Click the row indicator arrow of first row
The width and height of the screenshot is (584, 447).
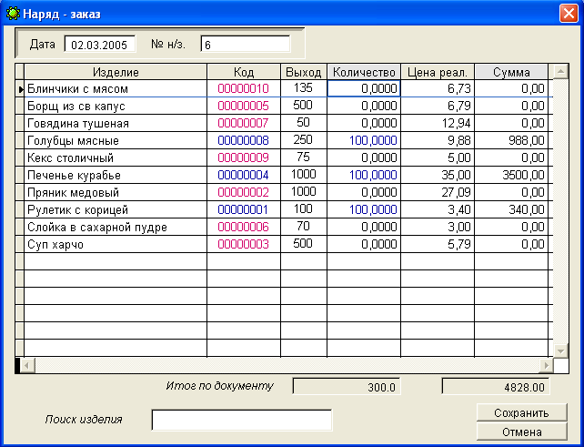tap(19, 89)
